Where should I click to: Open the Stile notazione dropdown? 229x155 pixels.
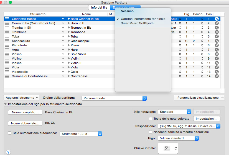coord(174,112)
